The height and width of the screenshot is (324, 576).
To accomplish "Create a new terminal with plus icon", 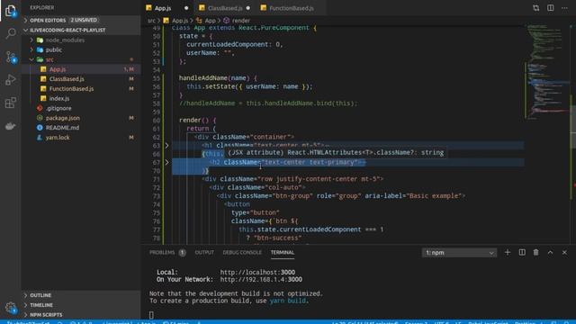I will click(x=508, y=252).
